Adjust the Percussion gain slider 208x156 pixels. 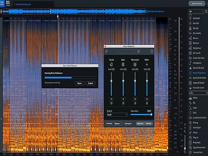(x=135, y=81)
